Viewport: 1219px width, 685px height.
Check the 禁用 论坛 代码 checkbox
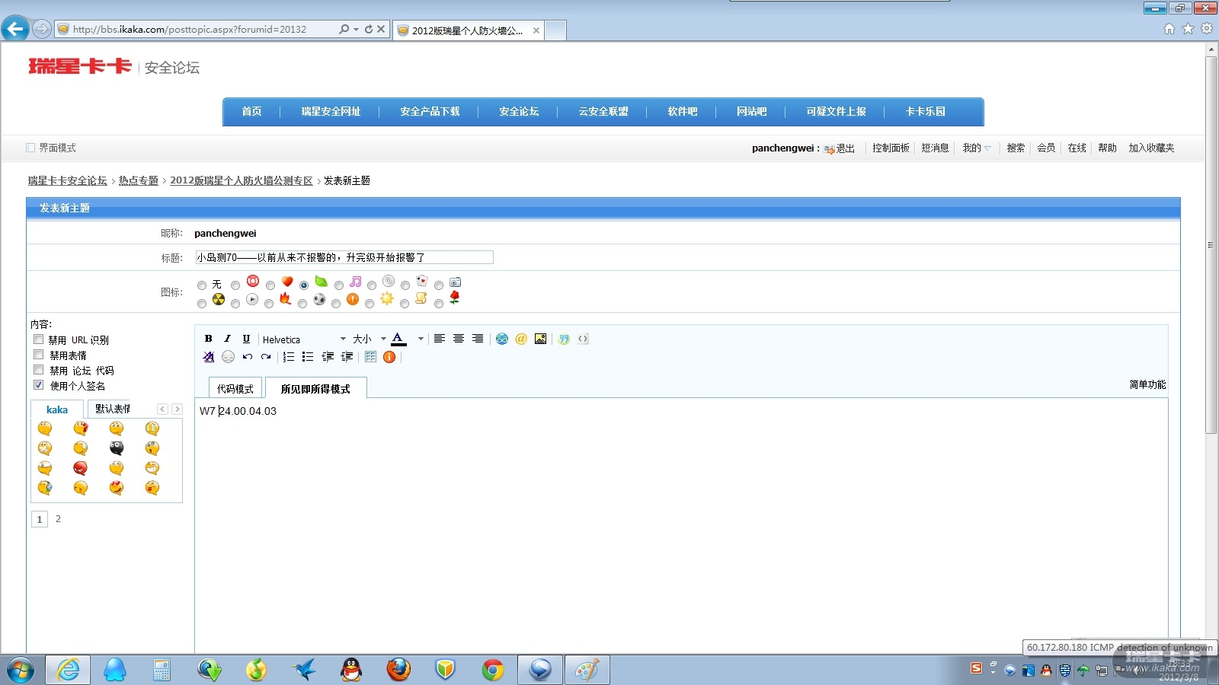coord(38,370)
